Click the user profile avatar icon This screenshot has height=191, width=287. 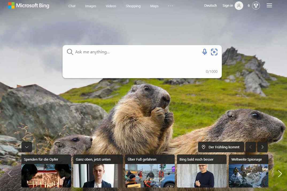click(239, 6)
